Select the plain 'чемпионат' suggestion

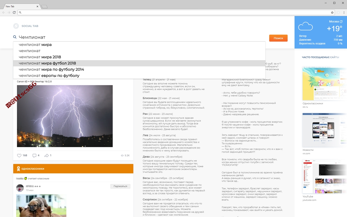click(x=139, y=51)
